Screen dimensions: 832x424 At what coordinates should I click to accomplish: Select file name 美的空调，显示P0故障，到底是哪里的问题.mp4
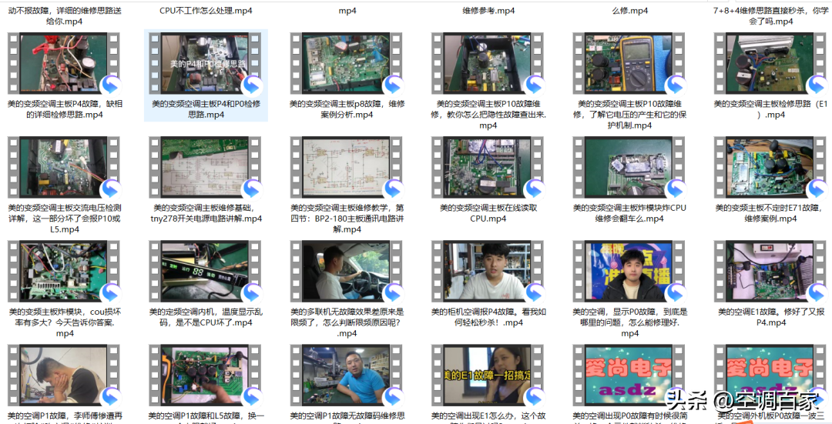pyautogui.click(x=629, y=322)
